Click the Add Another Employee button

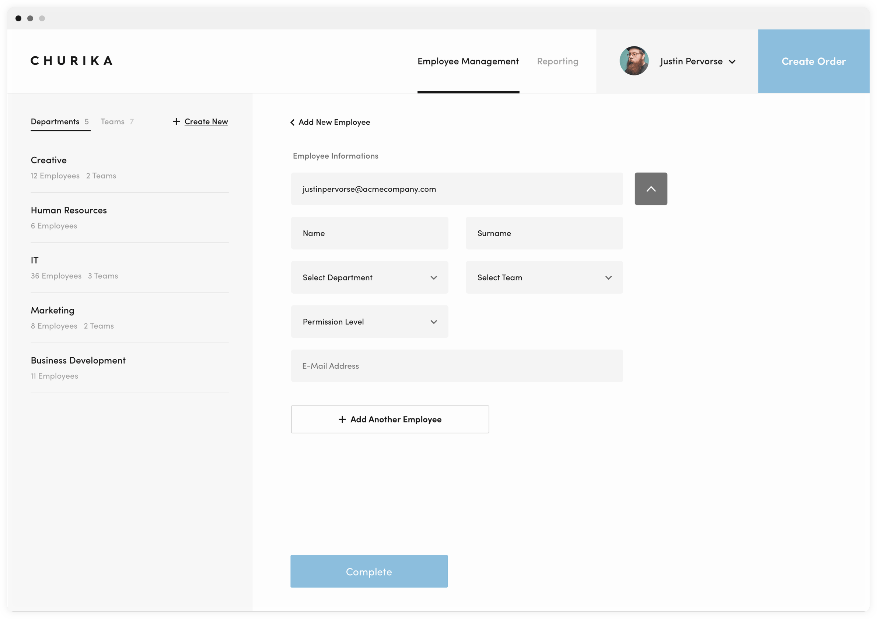pos(389,419)
